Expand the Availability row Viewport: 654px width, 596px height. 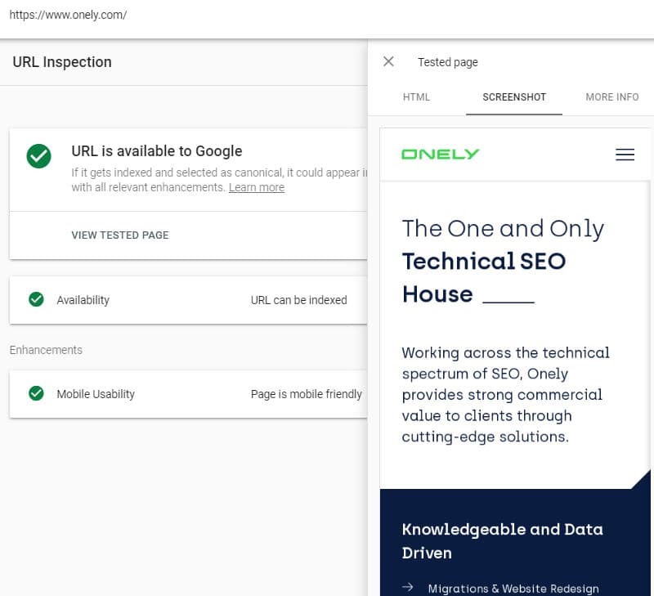pyautogui.click(x=188, y=300)
